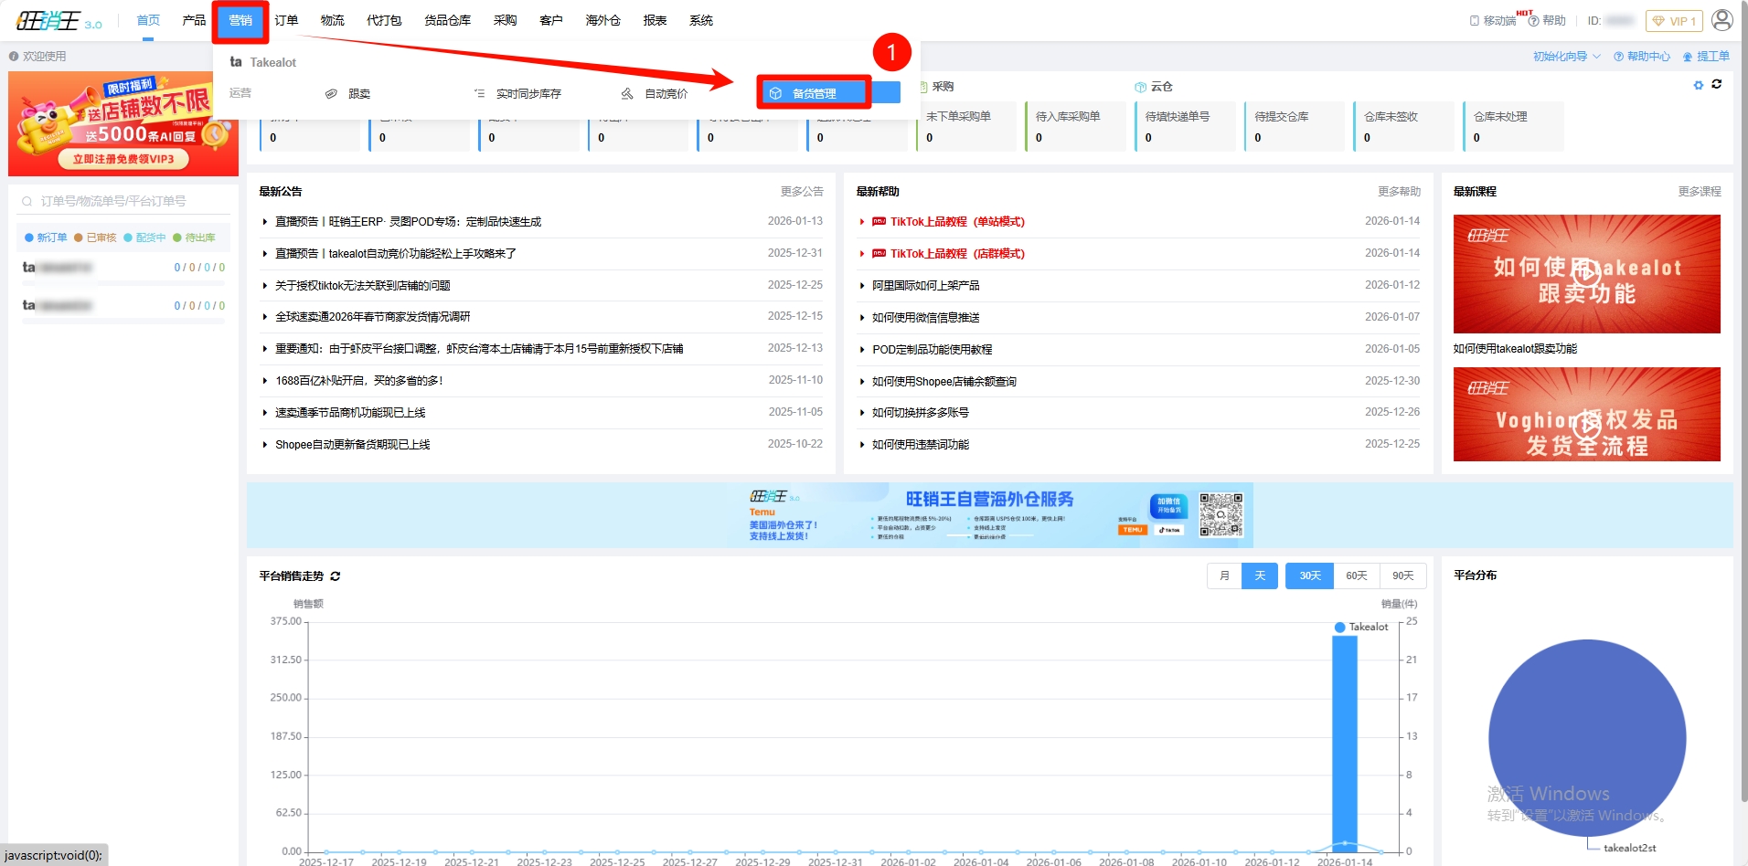Open dashboard settings gear icon

coord(1699,85)
